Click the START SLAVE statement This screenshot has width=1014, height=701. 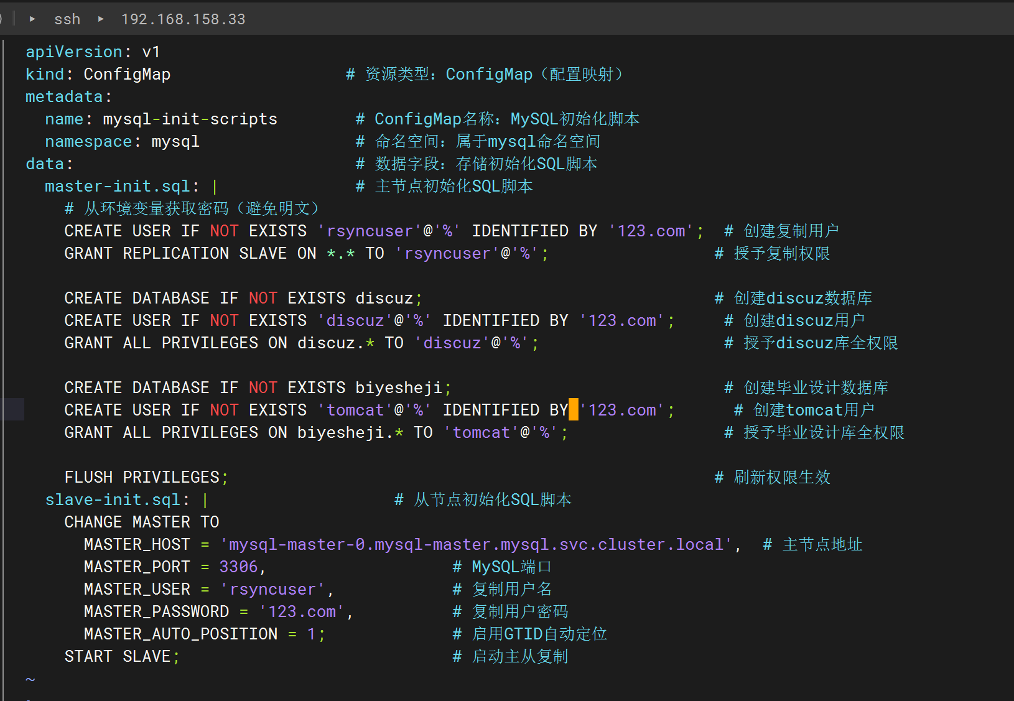tap(123, 656)
